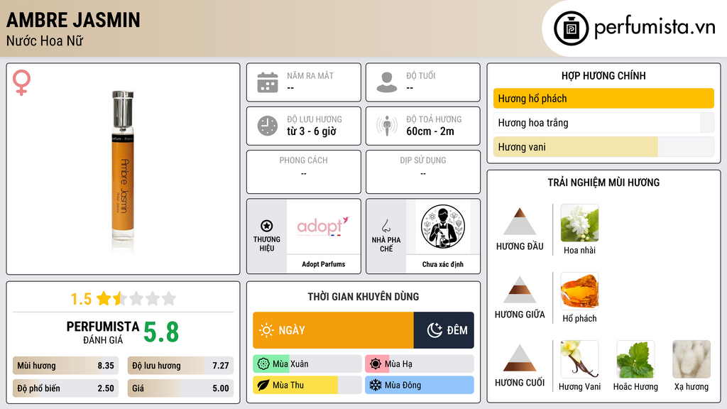Click the Thời gian khuyên dùng heading

(x=363, y=297)
